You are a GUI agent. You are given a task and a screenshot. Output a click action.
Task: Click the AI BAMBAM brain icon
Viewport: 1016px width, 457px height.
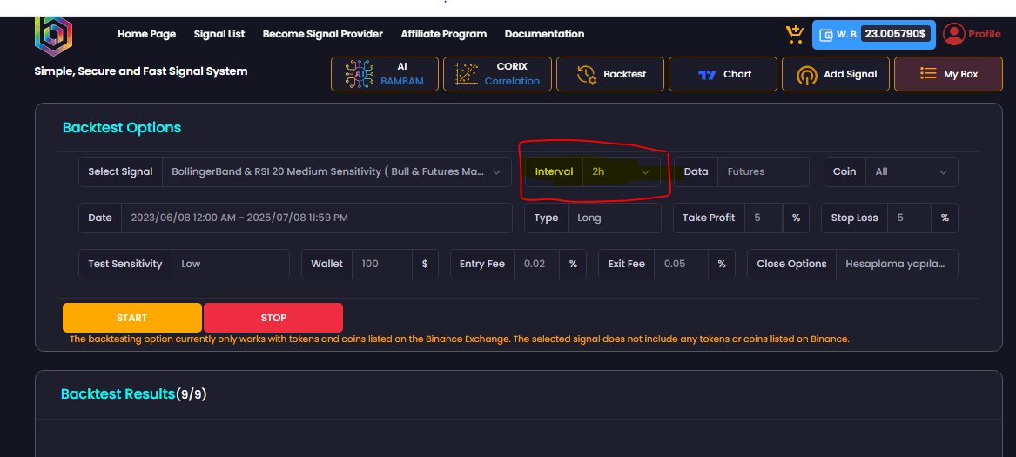click(360, 74)
